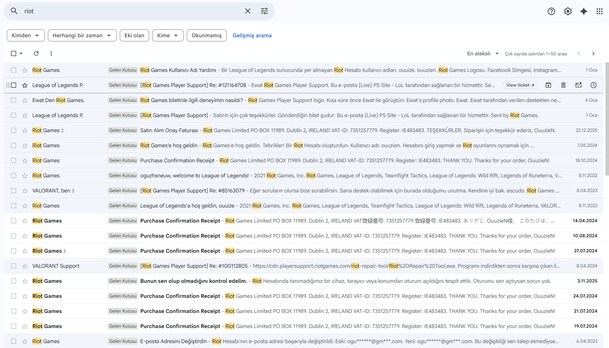
Task: Click the 21.07.2024 date of the receipt email
Action: pyautogui.click(x=585, y=311)
